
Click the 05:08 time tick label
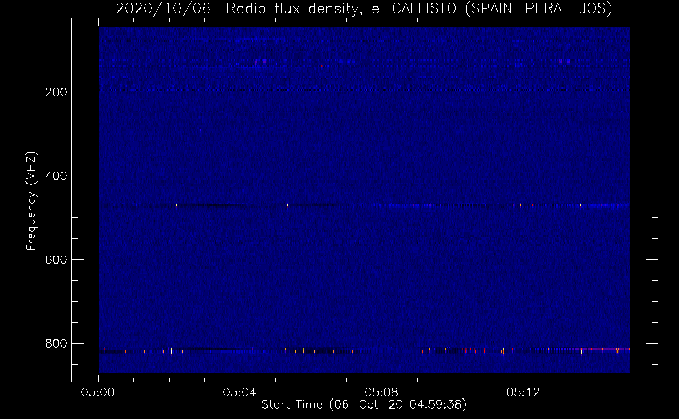coord(382,393)
